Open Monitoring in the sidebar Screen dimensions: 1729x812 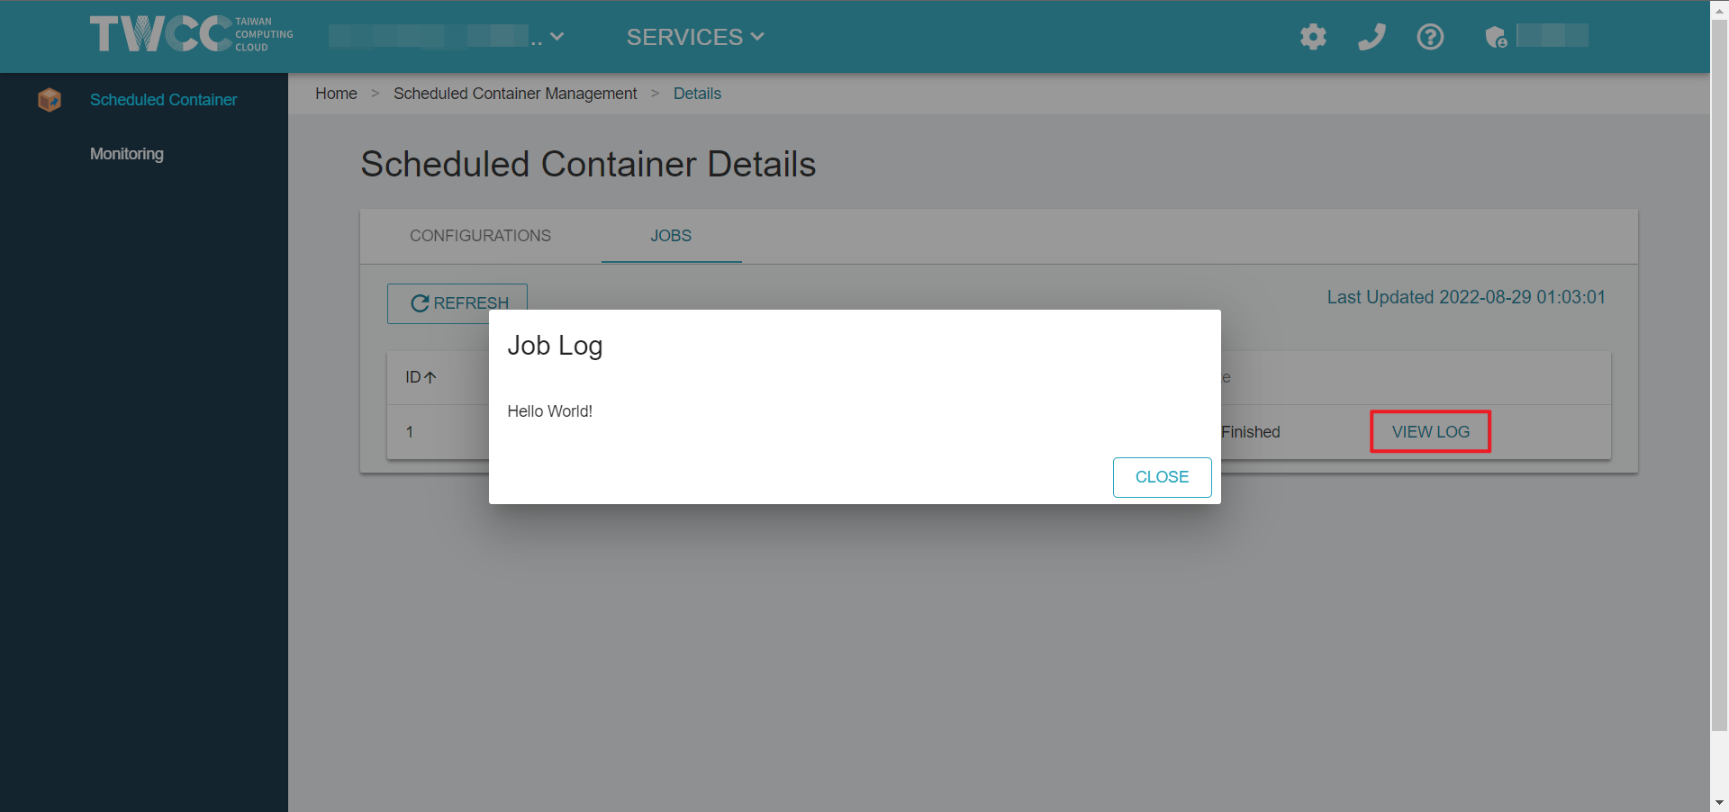[127, 154]
